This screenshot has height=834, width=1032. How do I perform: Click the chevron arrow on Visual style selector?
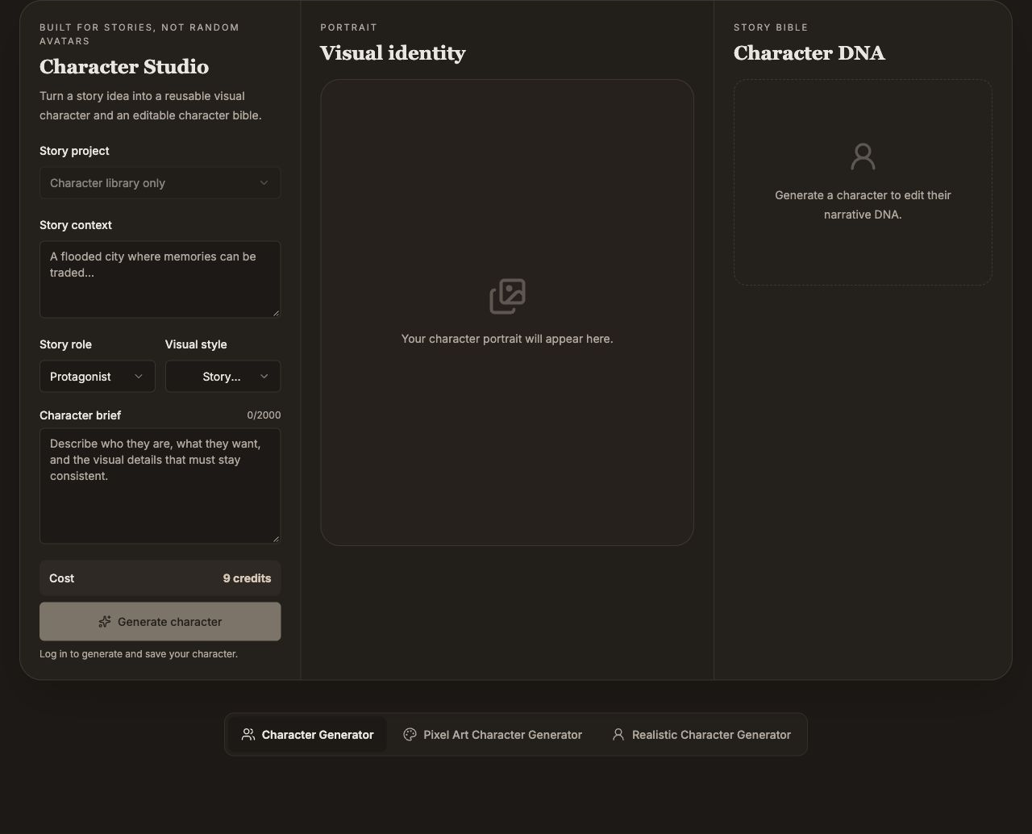coord(264,377)
